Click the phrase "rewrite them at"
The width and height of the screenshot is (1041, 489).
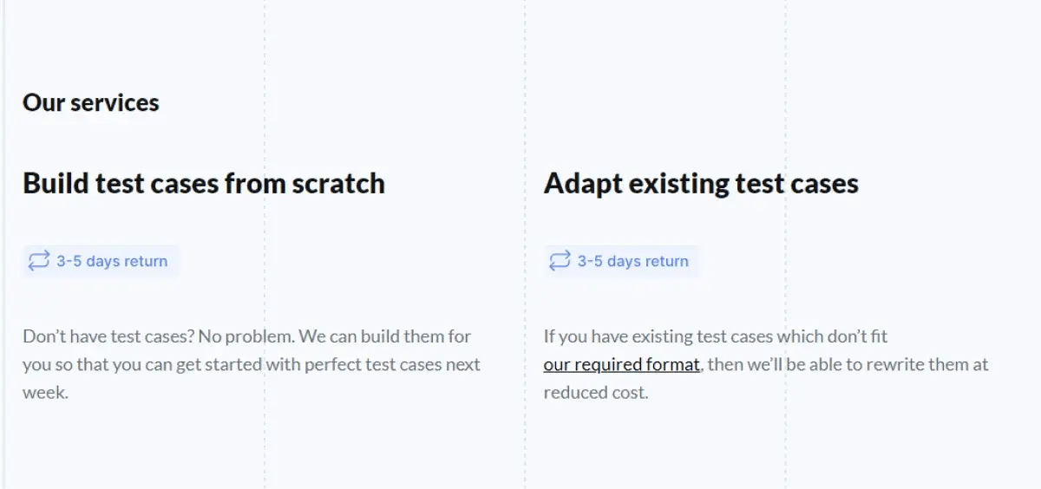[931, 365]
